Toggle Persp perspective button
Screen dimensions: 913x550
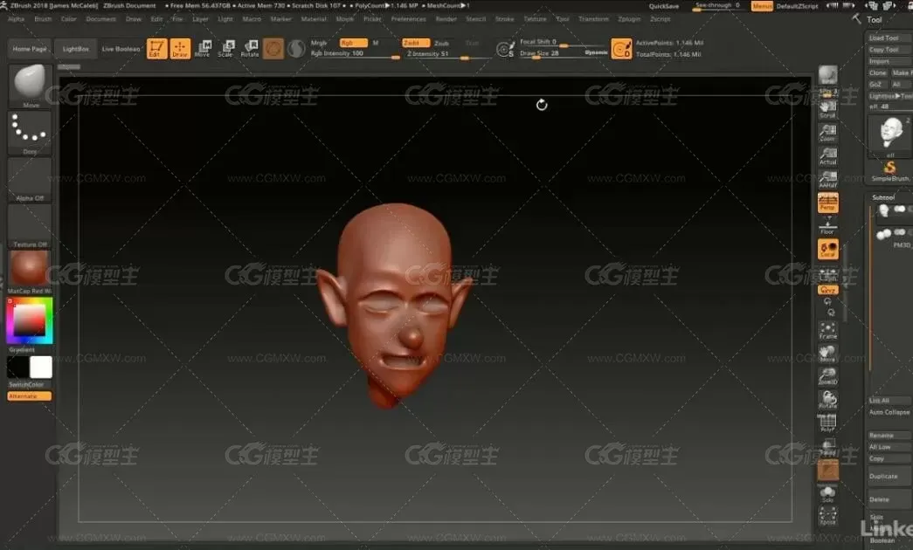click(827, 203)
